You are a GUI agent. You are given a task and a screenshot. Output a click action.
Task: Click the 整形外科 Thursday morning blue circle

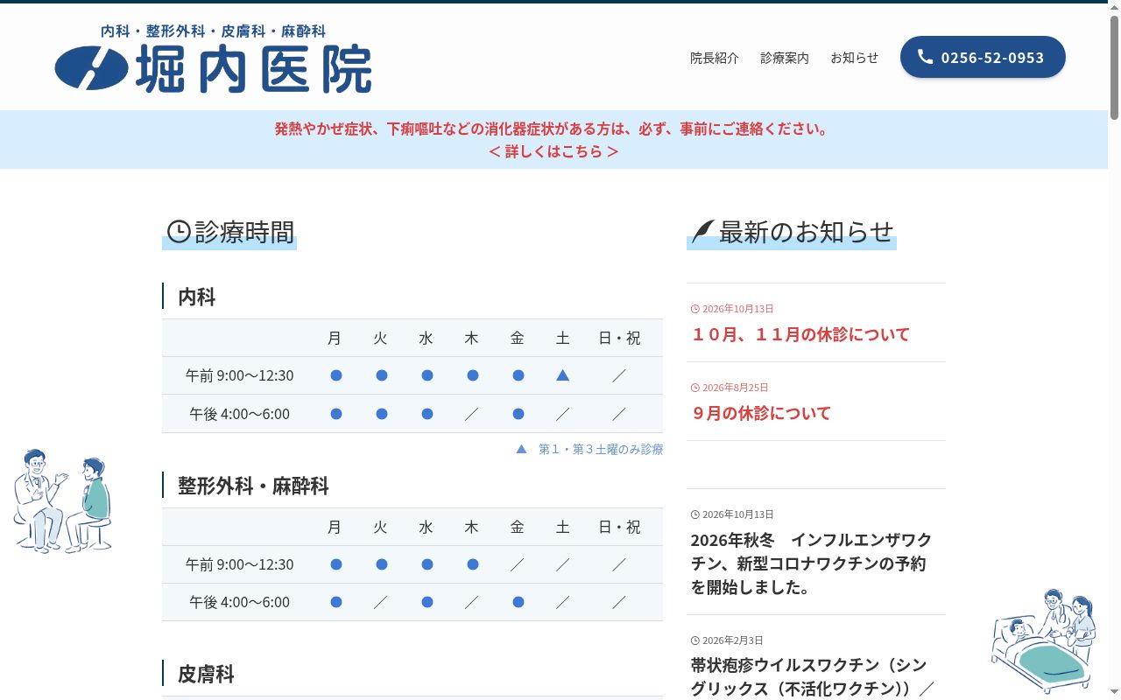pos(473,564)
